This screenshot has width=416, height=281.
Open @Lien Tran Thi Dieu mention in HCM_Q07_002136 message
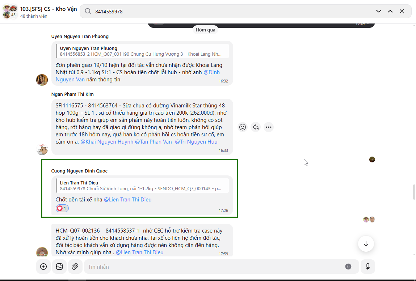139,252
